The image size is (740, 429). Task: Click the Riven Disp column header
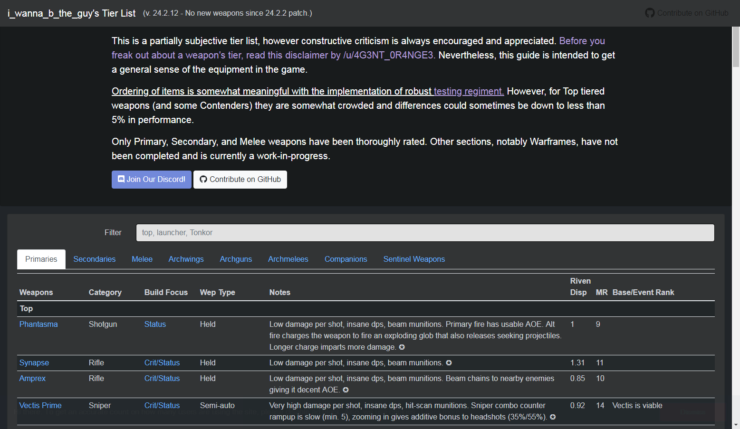[x=580, y=287]
